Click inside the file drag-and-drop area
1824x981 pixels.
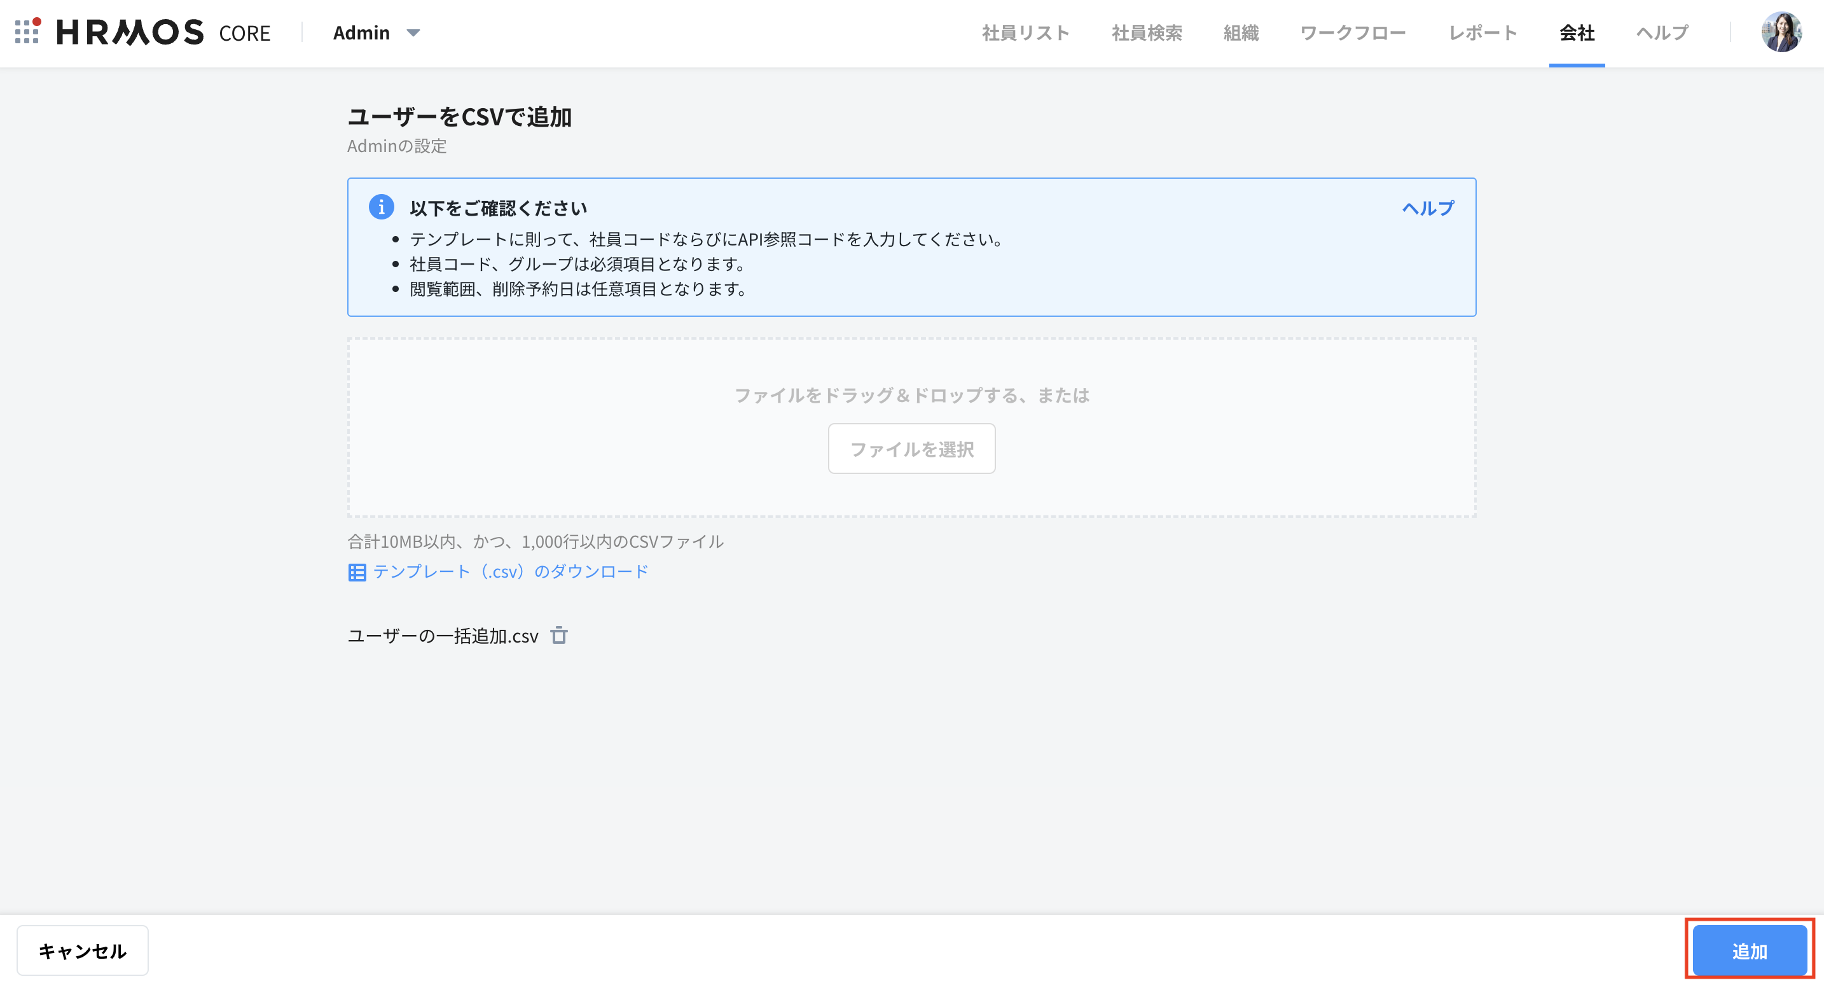coord(911,395)
